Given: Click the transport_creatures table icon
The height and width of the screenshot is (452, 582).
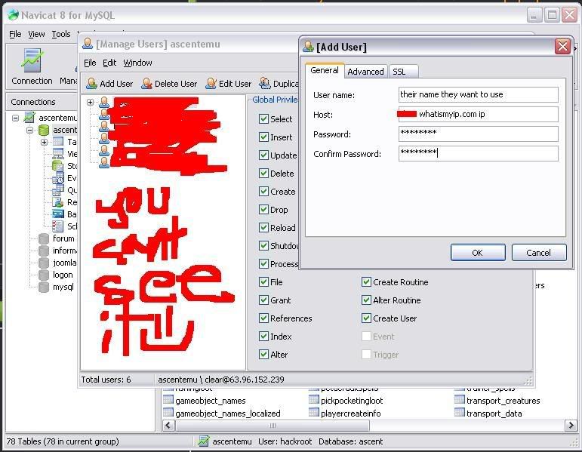Looking at the screenshot, I should pos(460,400).
